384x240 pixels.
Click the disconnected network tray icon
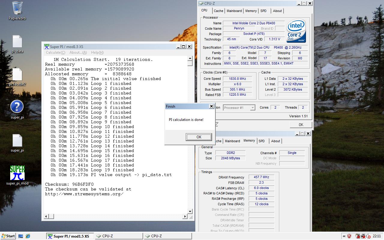tap(363, 236)
